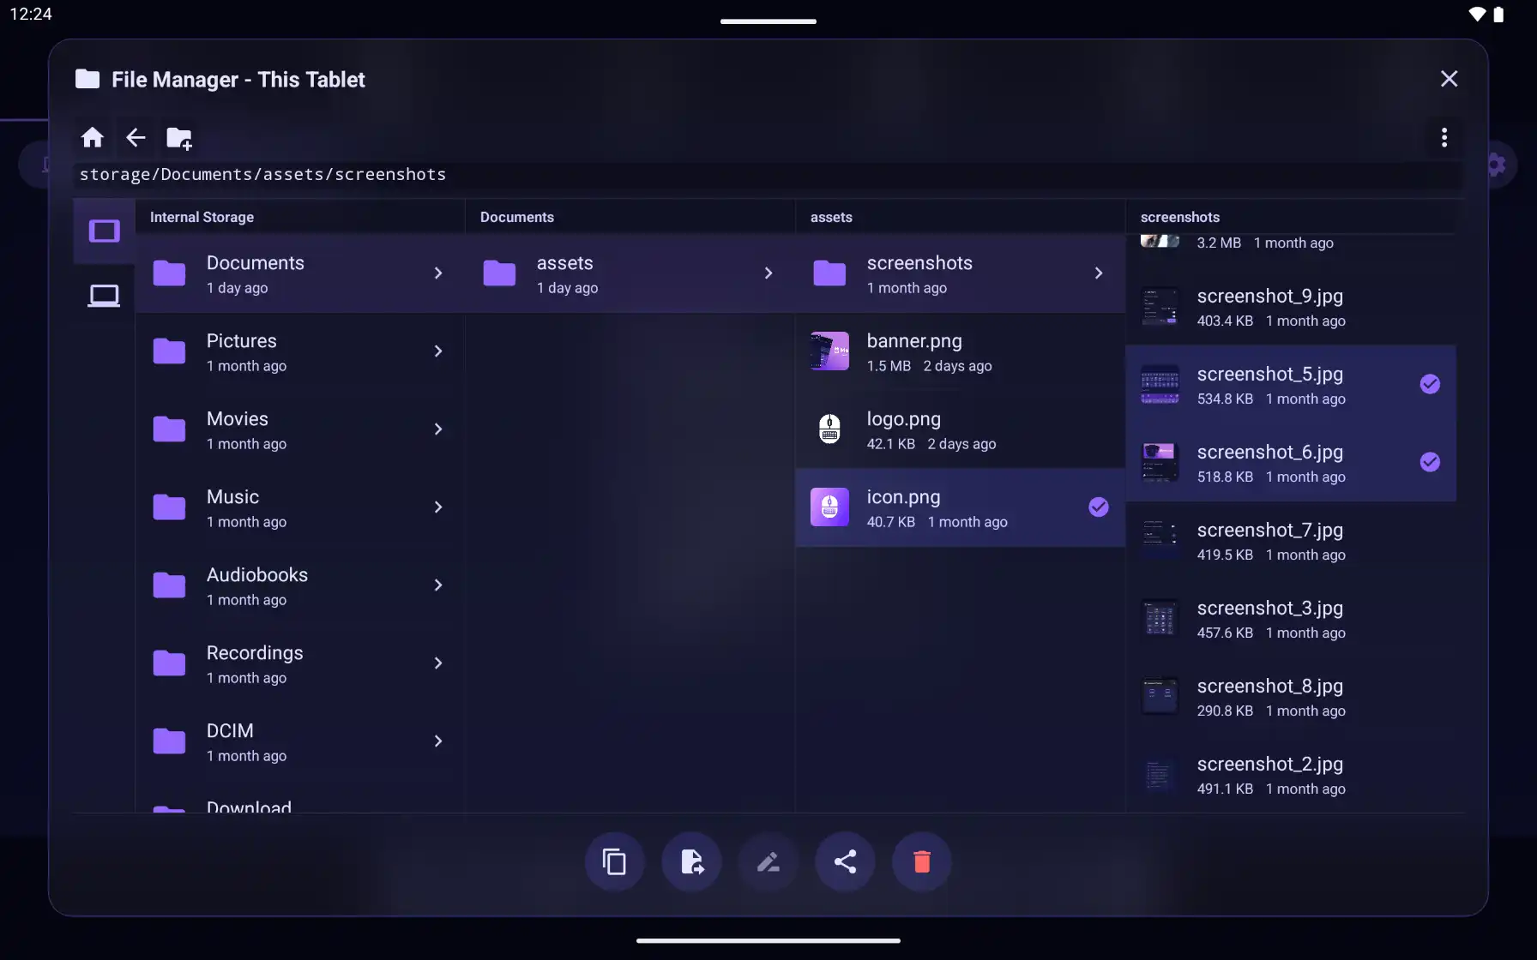The image size is (1537, 960).
Task: Close the File Manager window
Action: [1449, 79]
